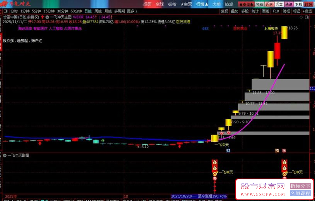The width and height of the screenshot is (315, 201).
Task: Click the 标记 mark tool
Action: click(x=296, y=11)
